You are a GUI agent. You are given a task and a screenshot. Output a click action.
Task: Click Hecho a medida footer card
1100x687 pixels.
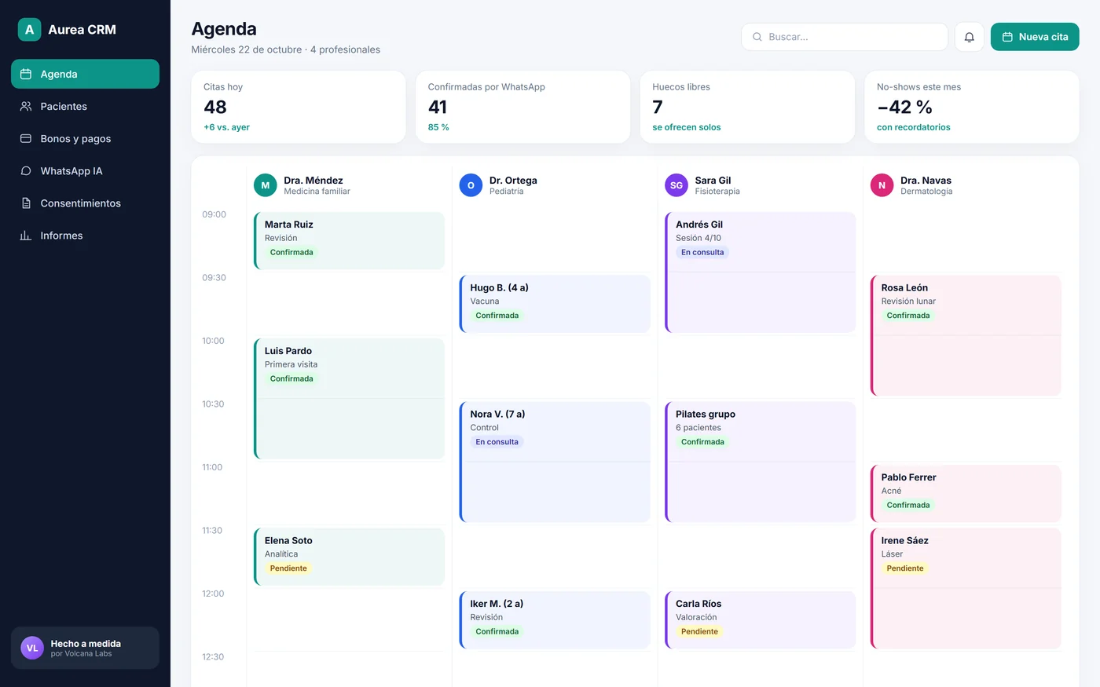[85, 648]
